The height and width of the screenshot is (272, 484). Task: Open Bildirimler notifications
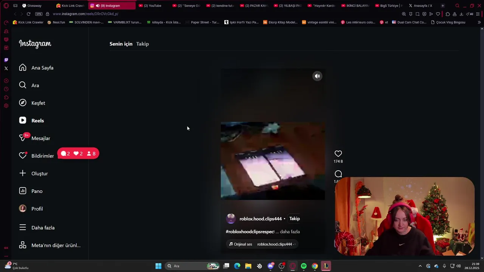(37, 156)
